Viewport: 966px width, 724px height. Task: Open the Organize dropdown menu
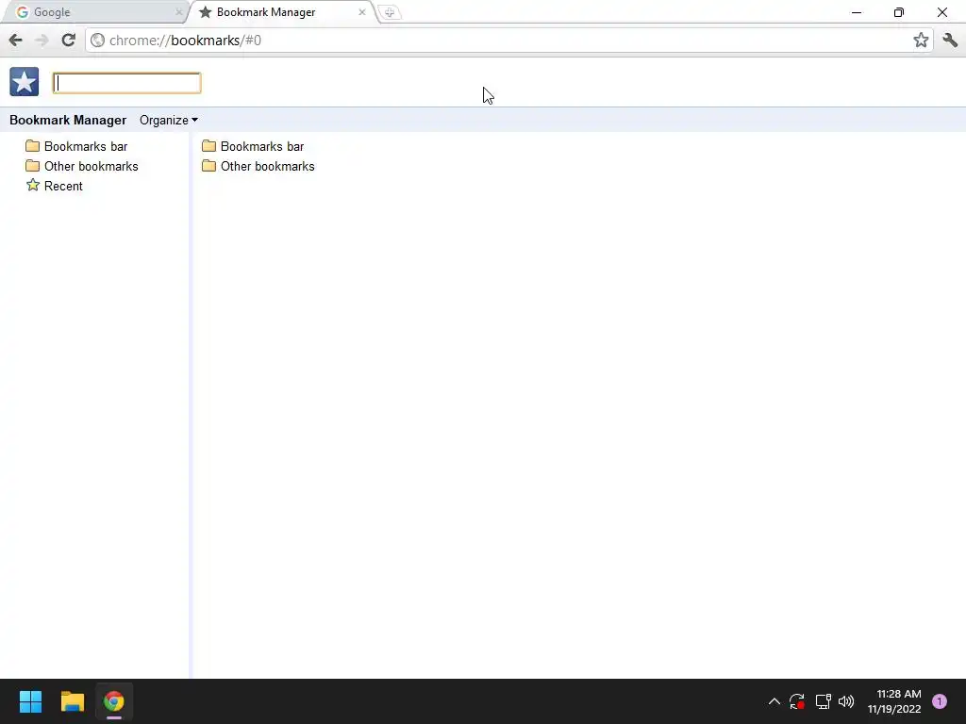[x=168, y=120]
